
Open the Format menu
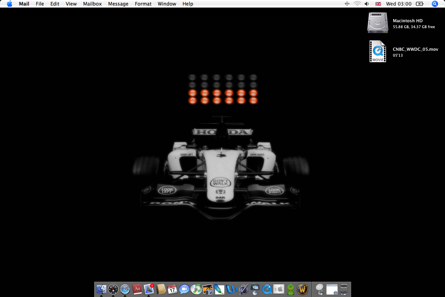pyautogui.click(x=143, y=4)
